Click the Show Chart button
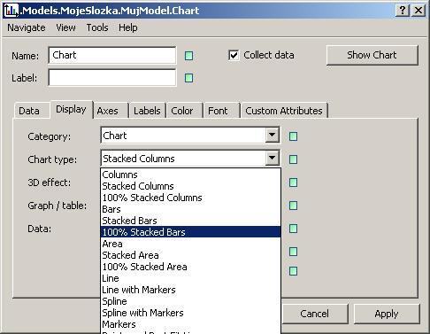The image size is (430, 334). (372, 55)
